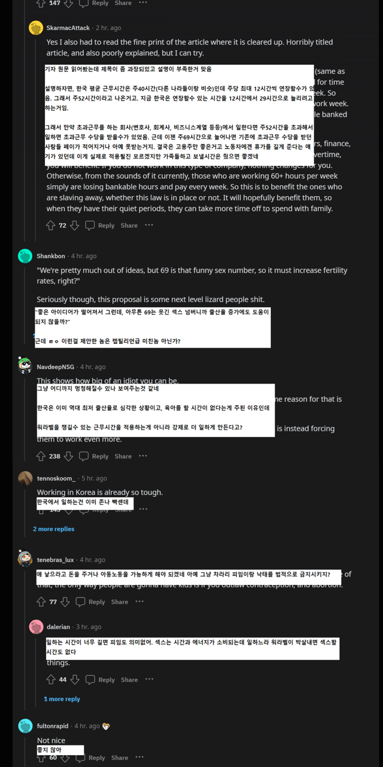
Task: Downvote SkarmacAttack's comment
Action: point(74,225)
